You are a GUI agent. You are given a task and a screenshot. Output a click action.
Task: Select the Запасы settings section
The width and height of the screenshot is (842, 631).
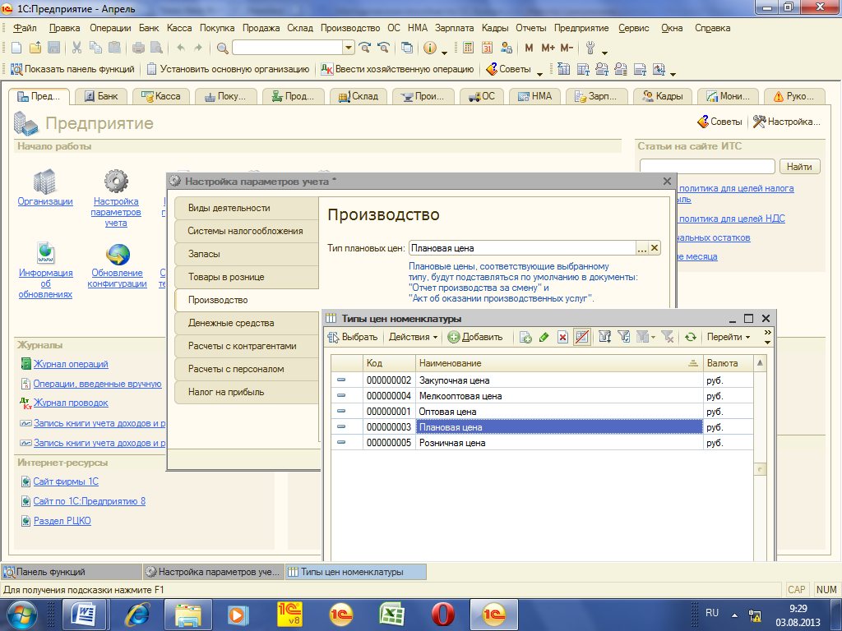[247, 254]
